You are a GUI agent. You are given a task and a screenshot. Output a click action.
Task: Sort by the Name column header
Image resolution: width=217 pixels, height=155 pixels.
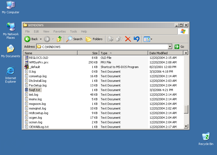click(x=50, y=53)
